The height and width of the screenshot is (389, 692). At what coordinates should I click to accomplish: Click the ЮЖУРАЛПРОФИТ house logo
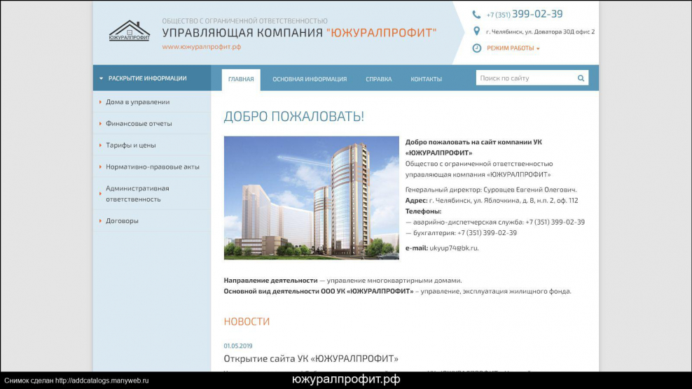(129, 31)
